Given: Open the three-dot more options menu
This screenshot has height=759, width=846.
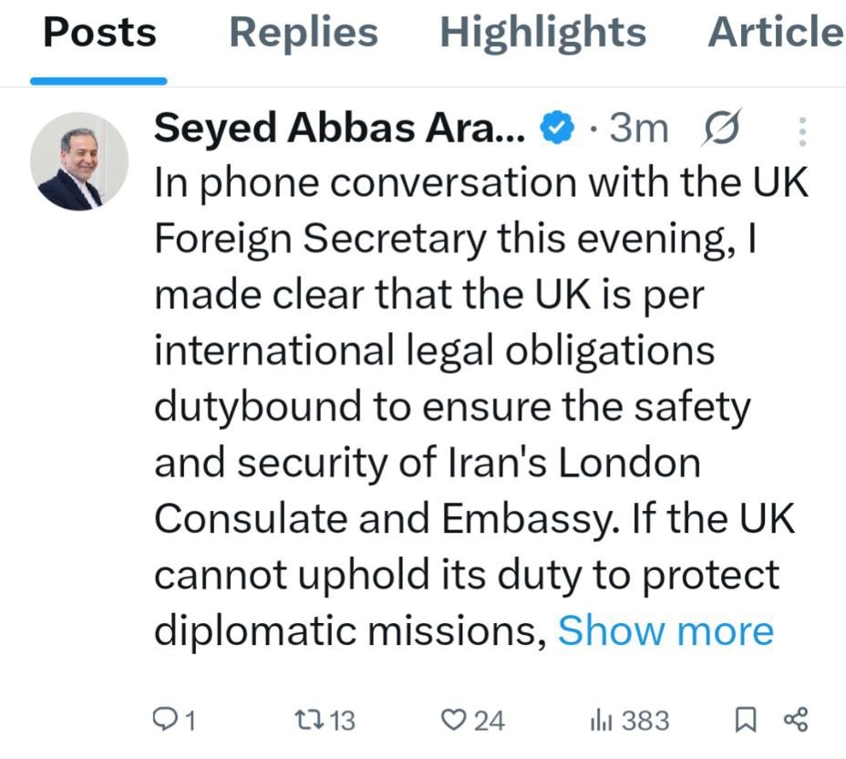Looking at the screenshot, I should pyautogui.click(x=802, y=131).
